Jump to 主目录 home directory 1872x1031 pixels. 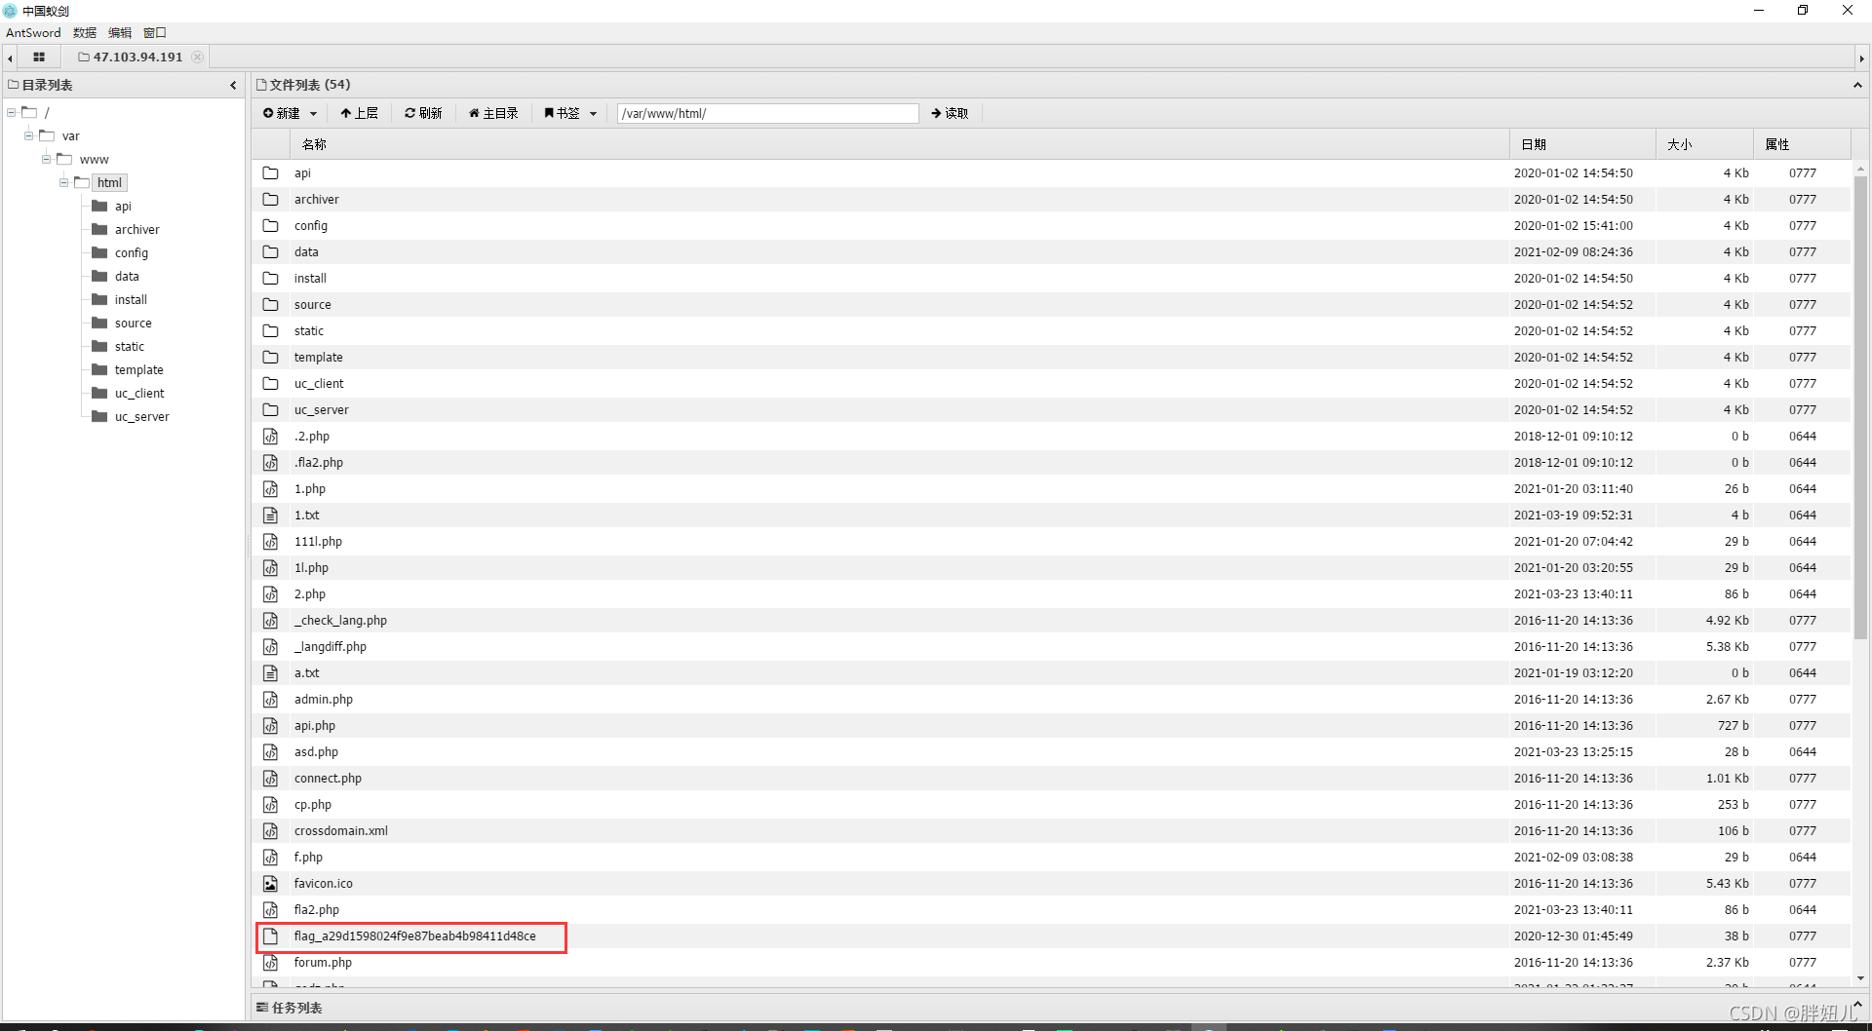point(493,113)
